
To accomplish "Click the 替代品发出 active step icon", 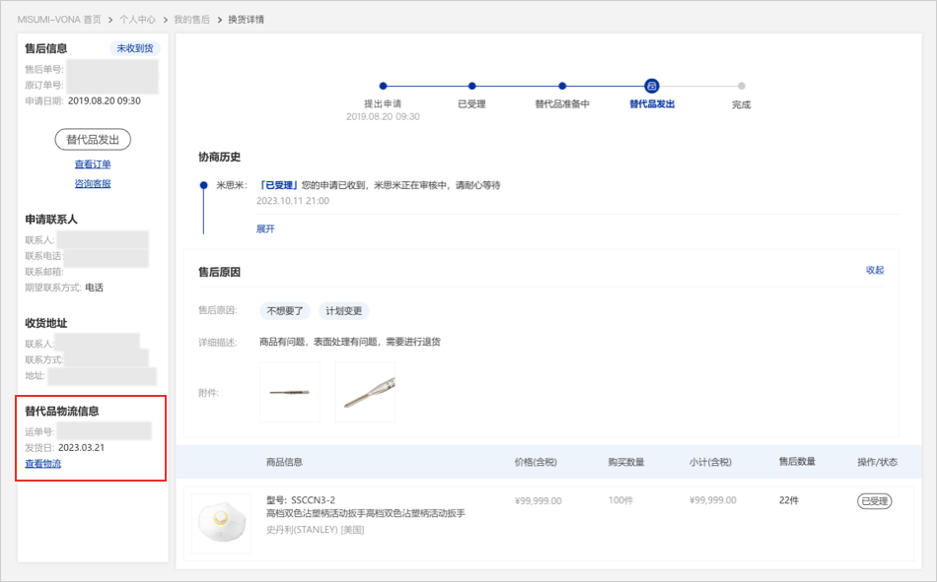I will 652,86.
